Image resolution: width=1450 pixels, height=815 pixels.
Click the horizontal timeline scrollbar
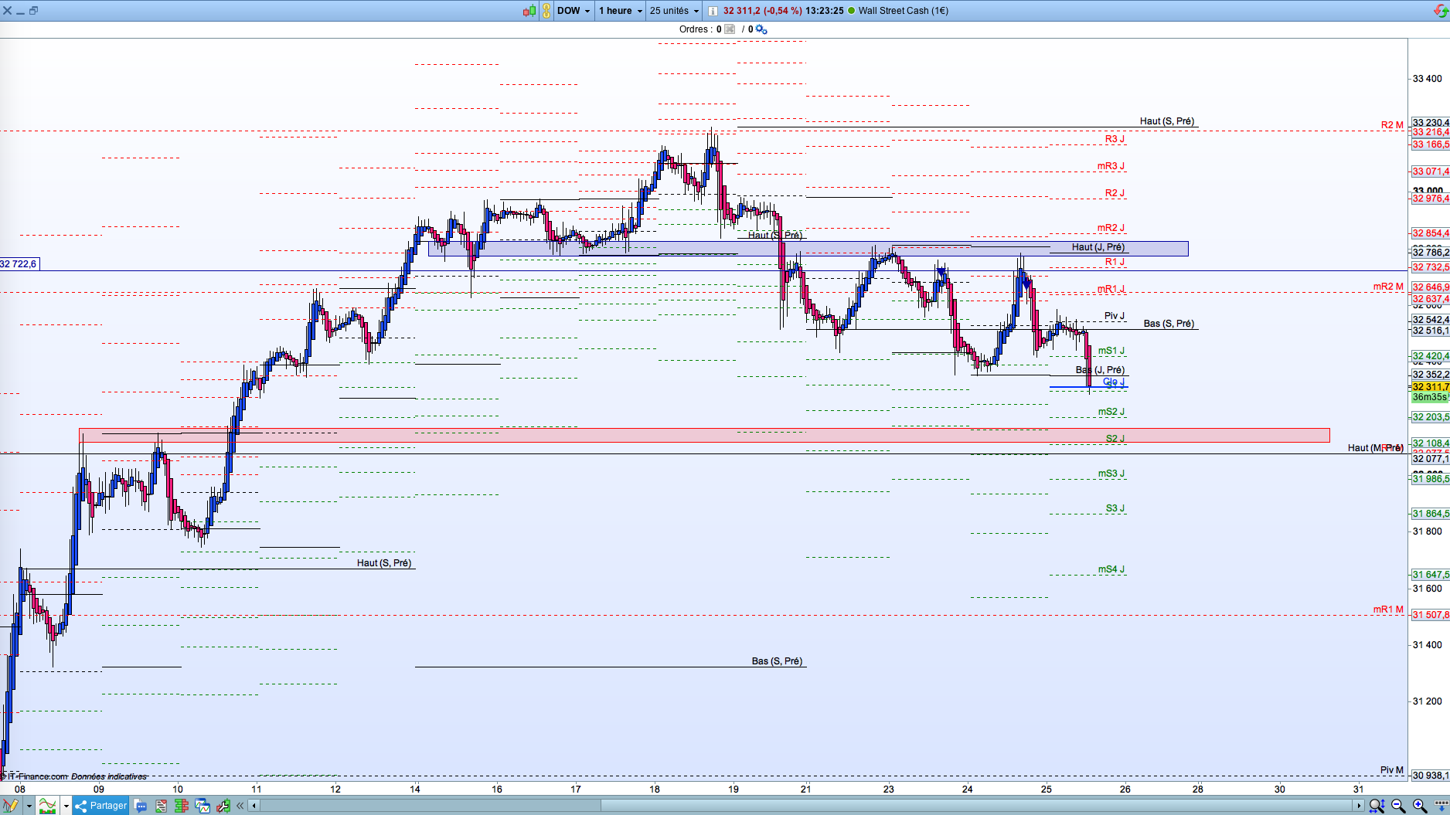tap(806, 806)
